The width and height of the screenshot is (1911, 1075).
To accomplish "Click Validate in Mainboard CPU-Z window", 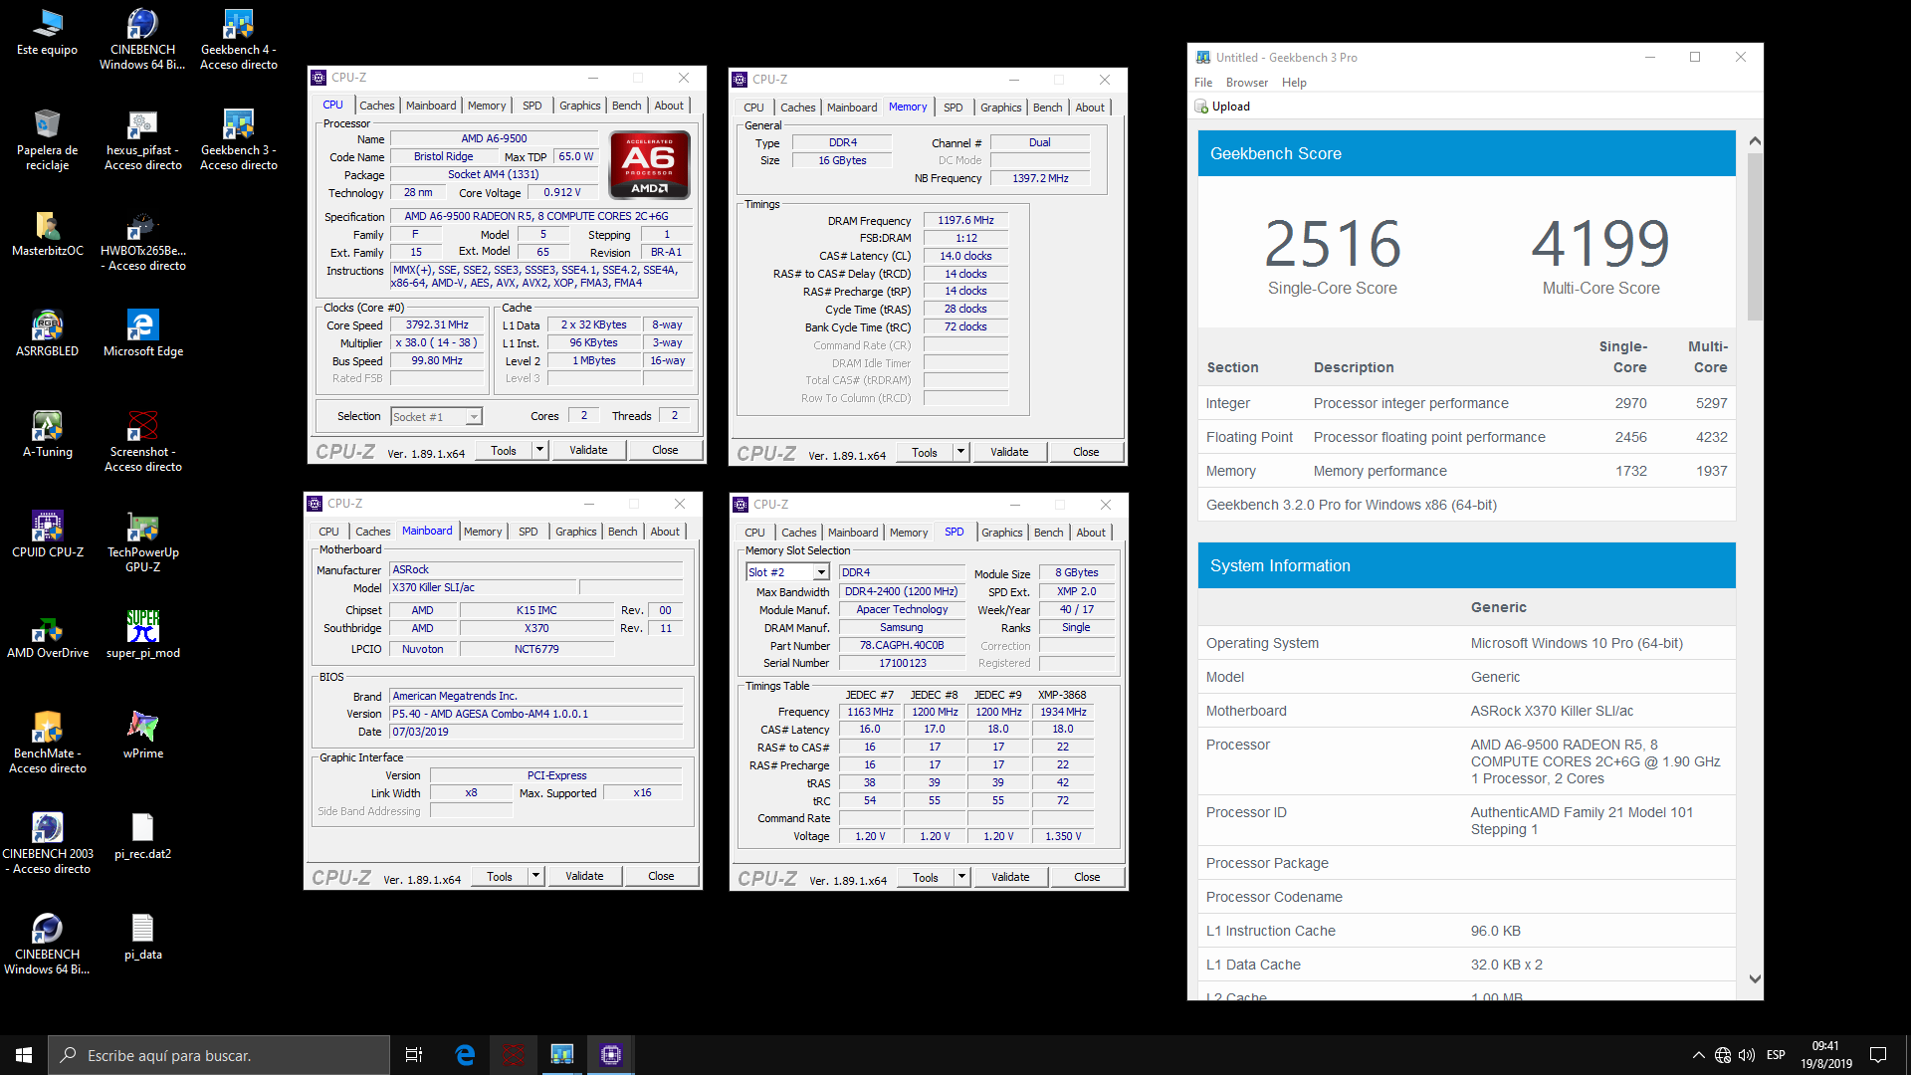I will click(584, 876).
